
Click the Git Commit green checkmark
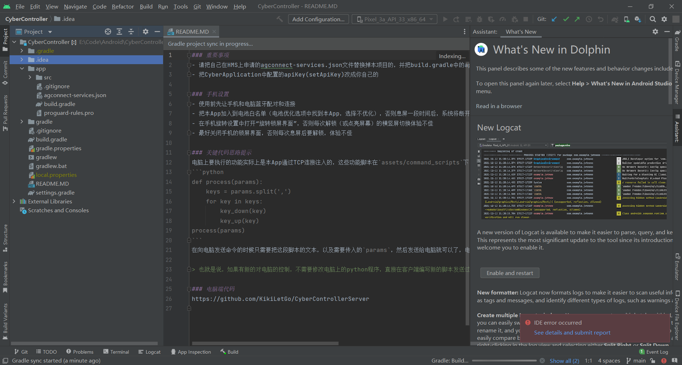(x=566, y=19)
